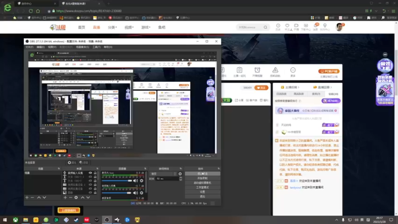Screen dimensions: 398x224
Task: Mute the 麦克风/Aux speaker icon
Action: tap(135, 181)
